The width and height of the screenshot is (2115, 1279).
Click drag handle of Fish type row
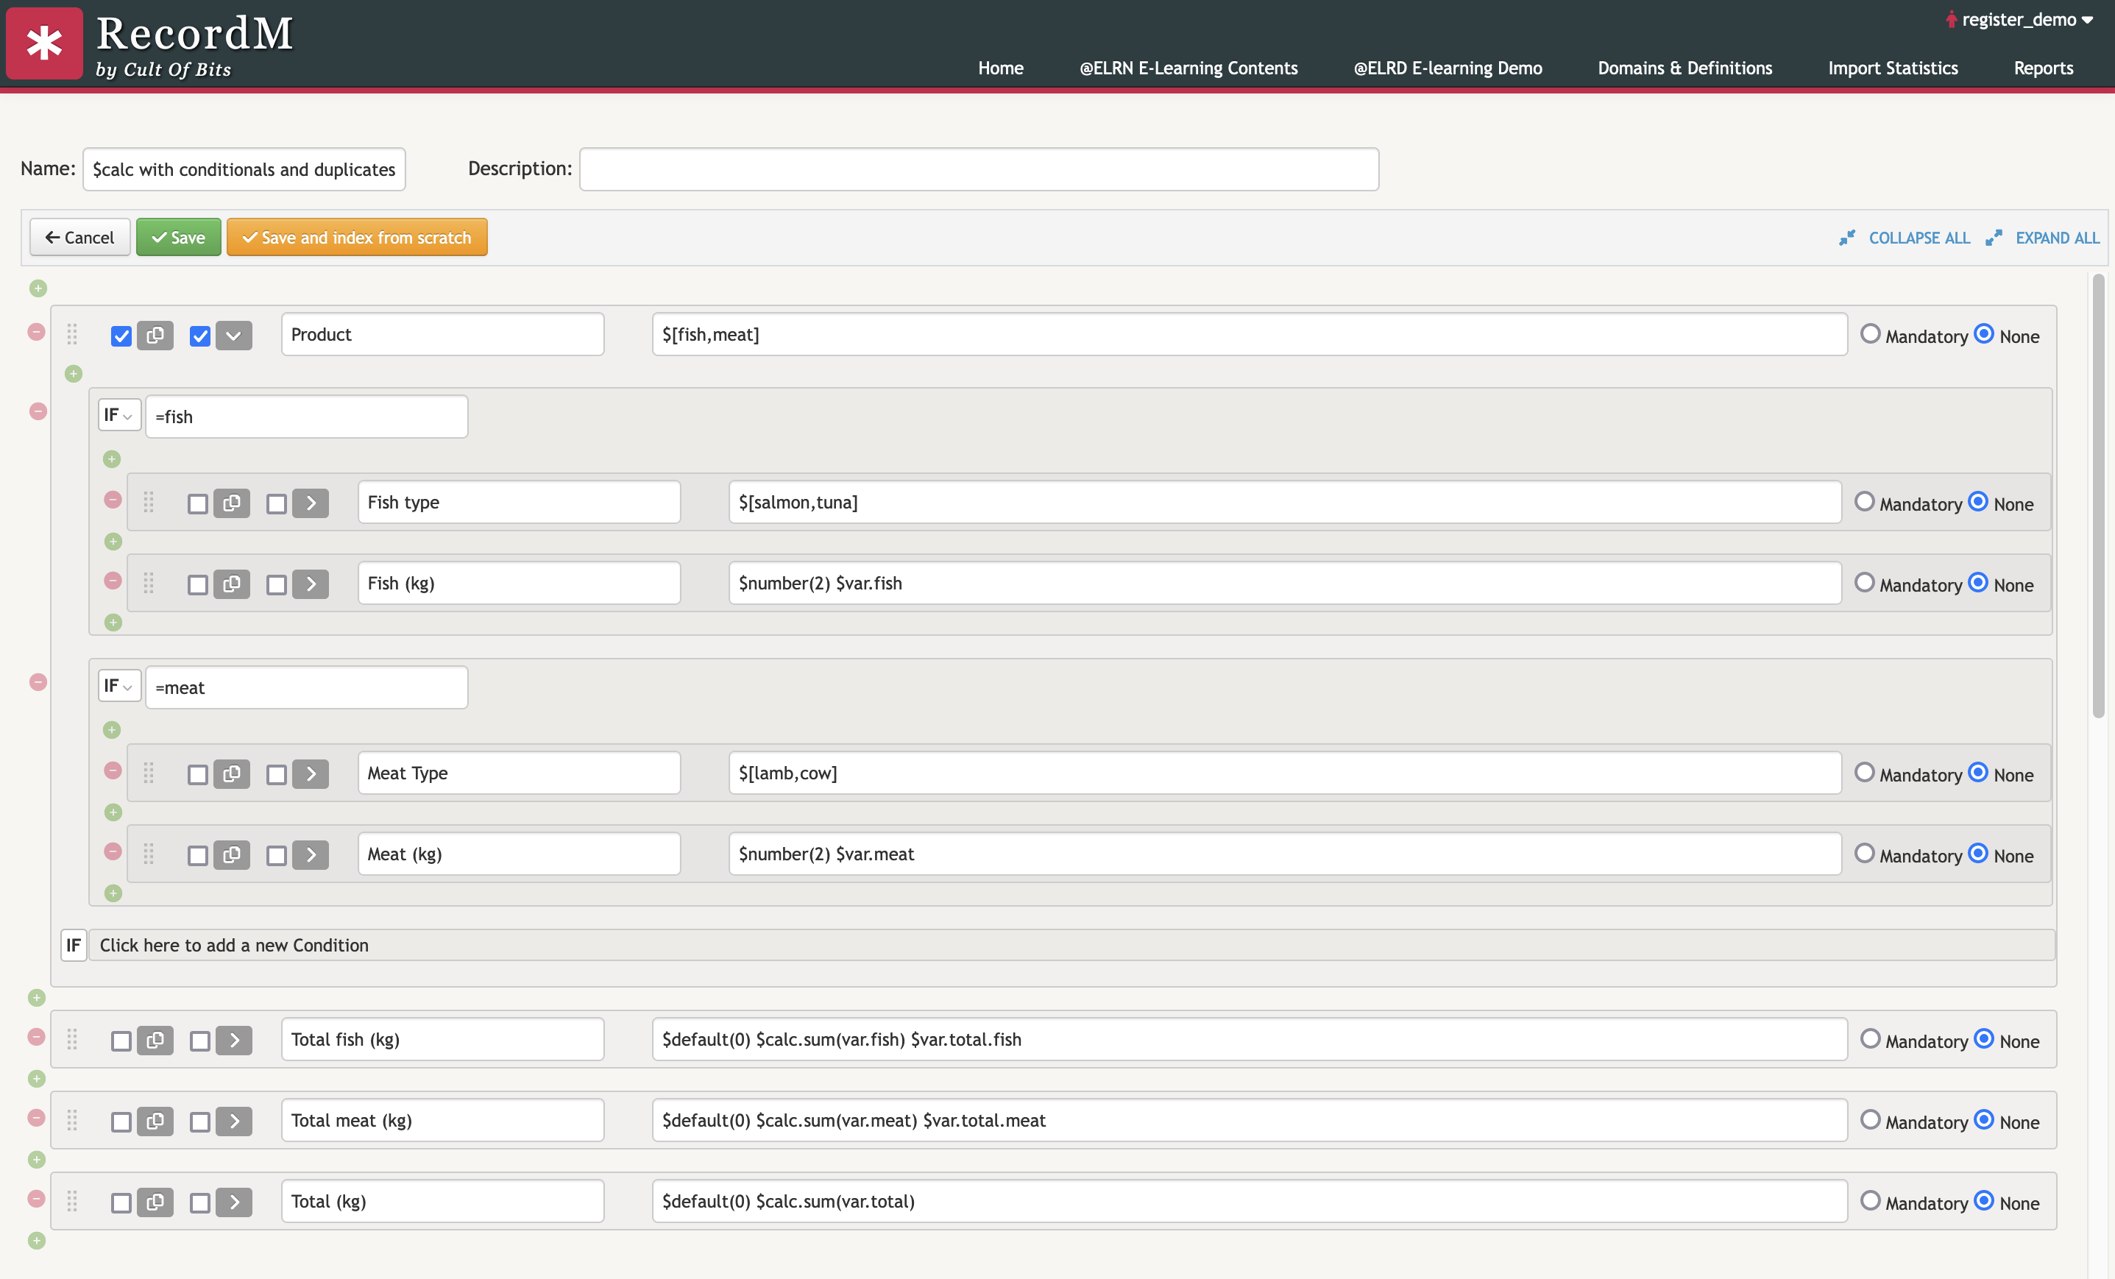click(x=149, y=502)
